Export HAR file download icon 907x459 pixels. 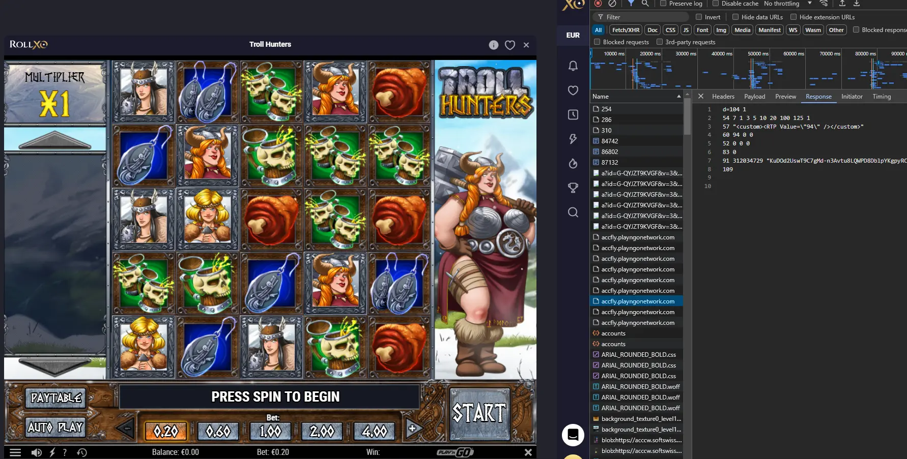[857, 3]
